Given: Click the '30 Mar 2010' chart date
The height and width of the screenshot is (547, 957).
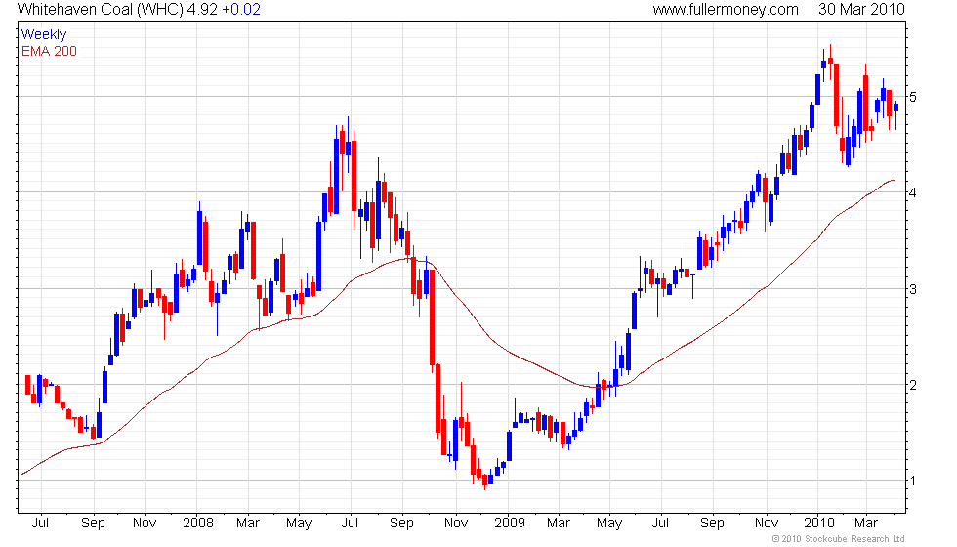Looking at the screenshot, I should pyautogui.click(x=861, y=10).
